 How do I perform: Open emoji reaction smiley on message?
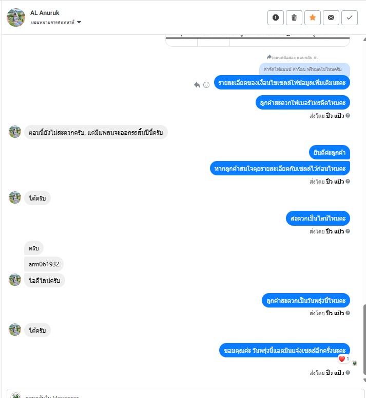coord(206,85)
